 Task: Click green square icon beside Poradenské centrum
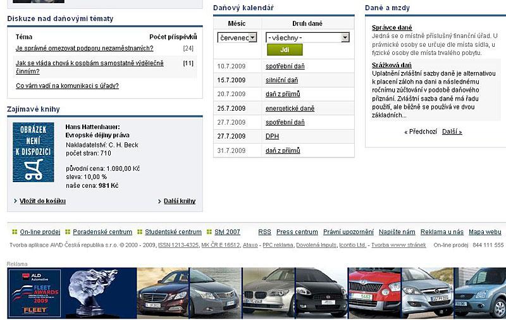click(x=68, y=231)
